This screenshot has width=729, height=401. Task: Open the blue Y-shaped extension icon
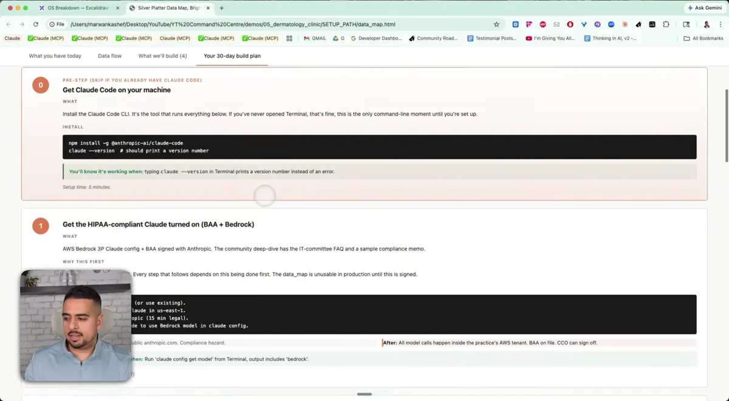pos(584,24)
